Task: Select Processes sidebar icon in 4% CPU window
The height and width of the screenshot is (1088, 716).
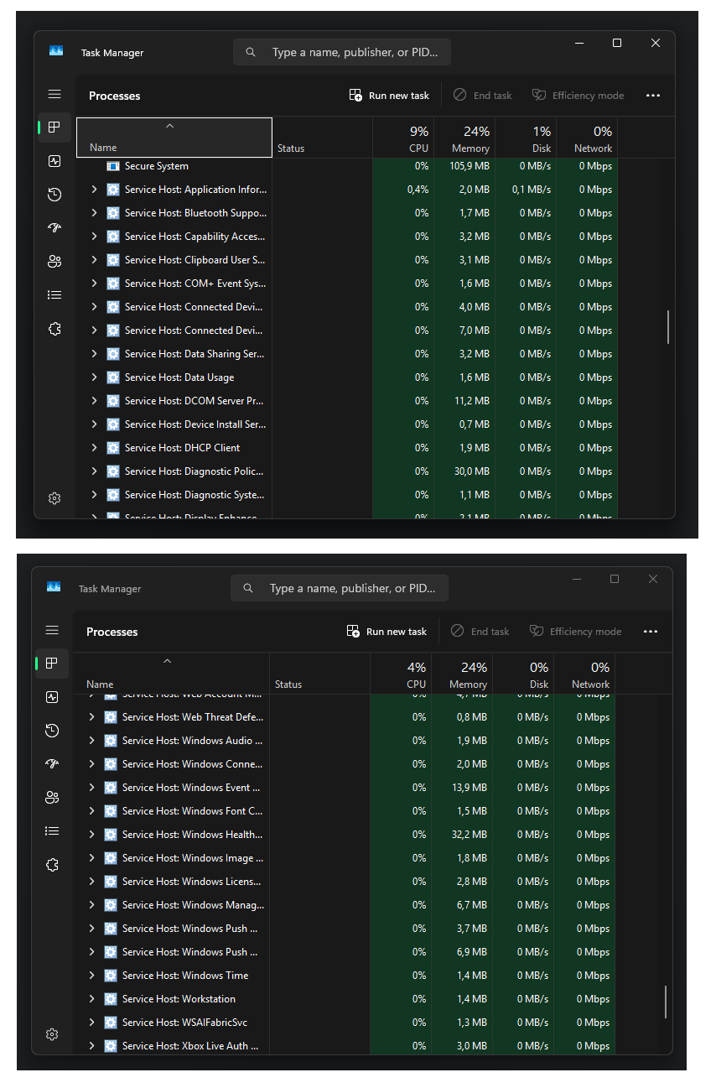Action: (52, 664)
